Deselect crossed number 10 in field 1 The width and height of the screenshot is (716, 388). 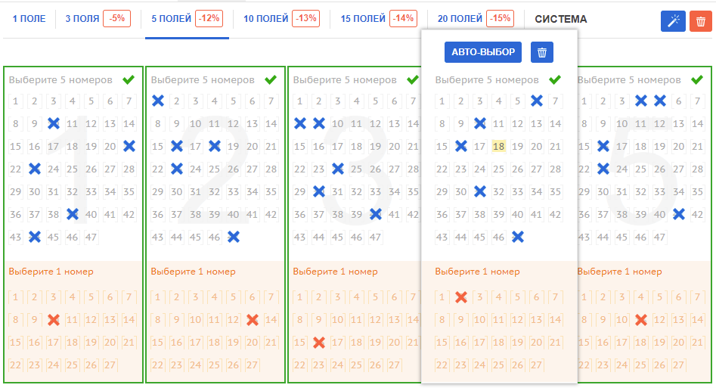pos(54,123)
